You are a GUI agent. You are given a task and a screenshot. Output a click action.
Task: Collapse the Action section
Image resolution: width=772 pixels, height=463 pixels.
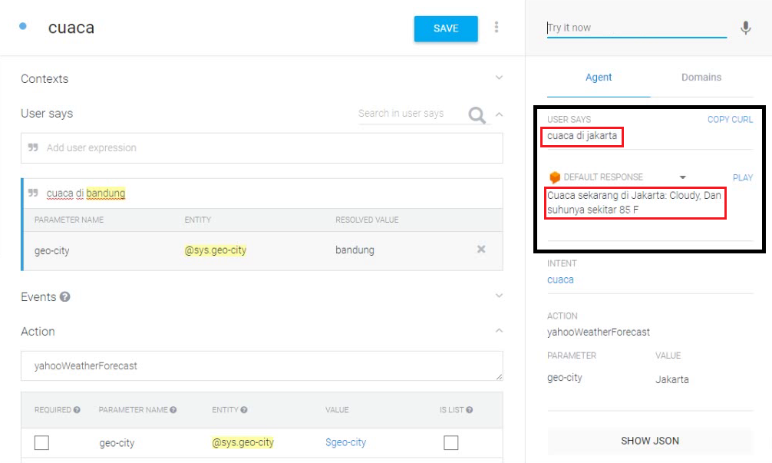coord(500,330)
